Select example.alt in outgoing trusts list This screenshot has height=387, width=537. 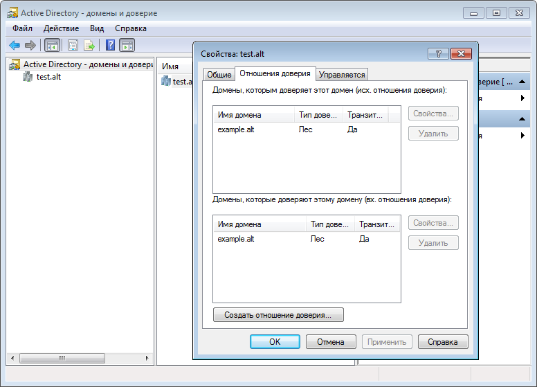[236, 129]
